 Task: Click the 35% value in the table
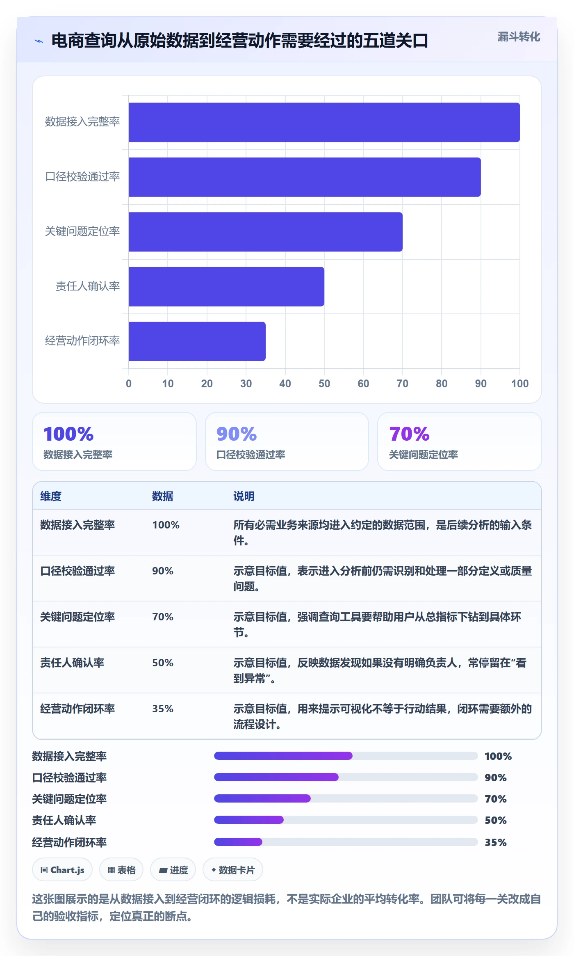click(163, 709)
